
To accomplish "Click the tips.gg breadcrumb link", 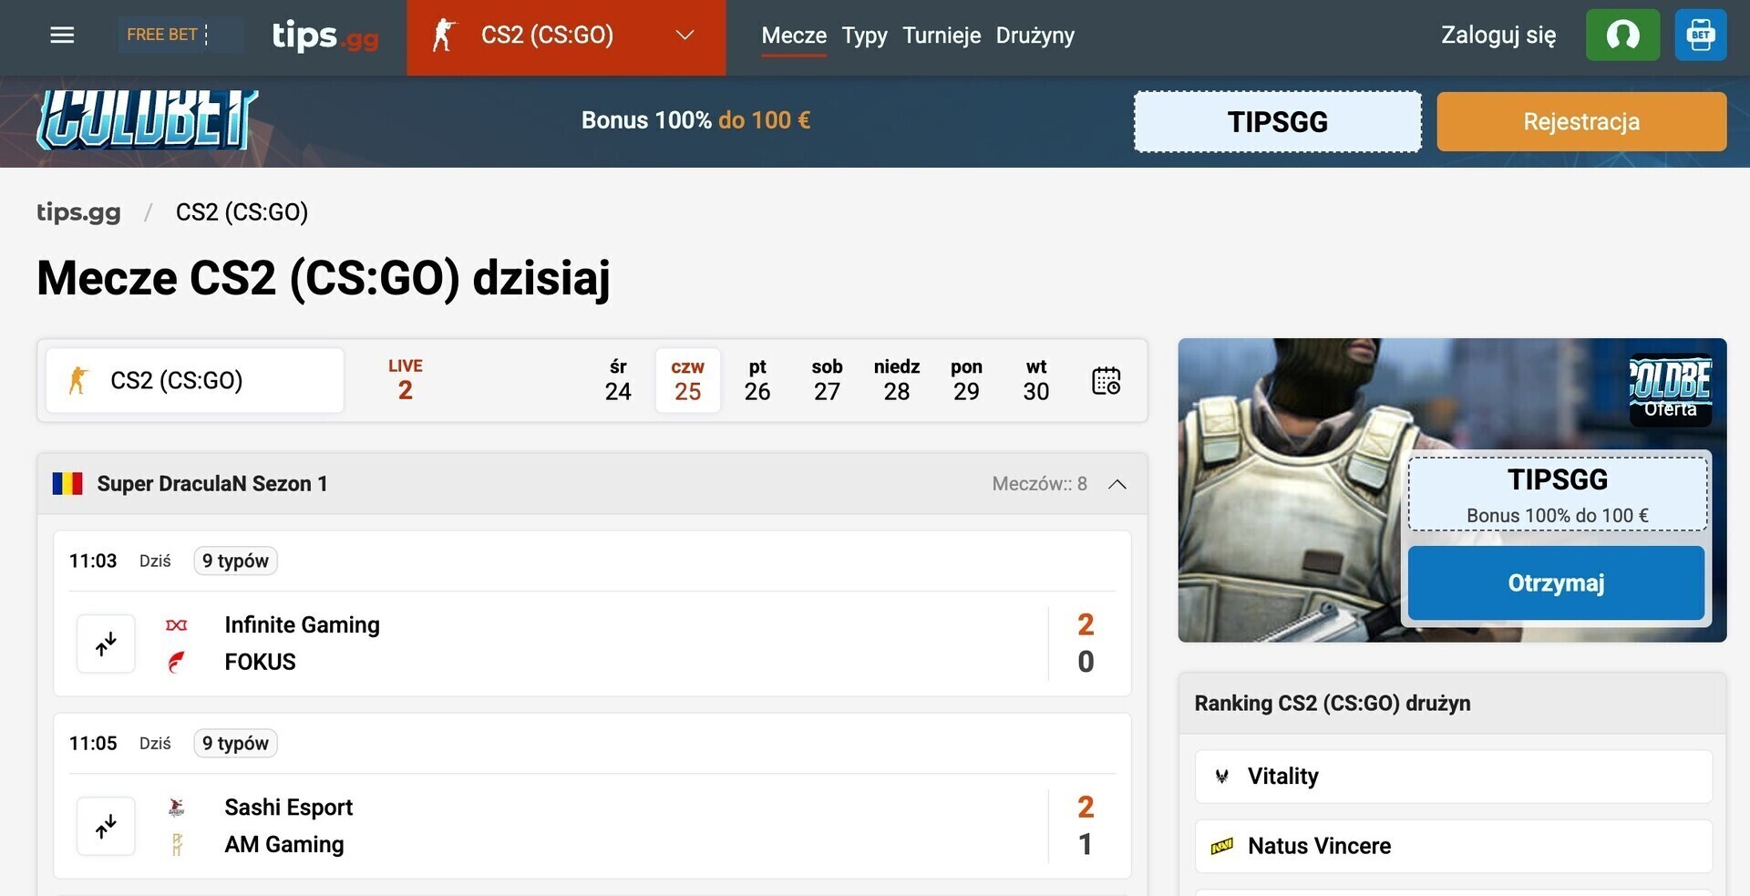I will 78,212.
